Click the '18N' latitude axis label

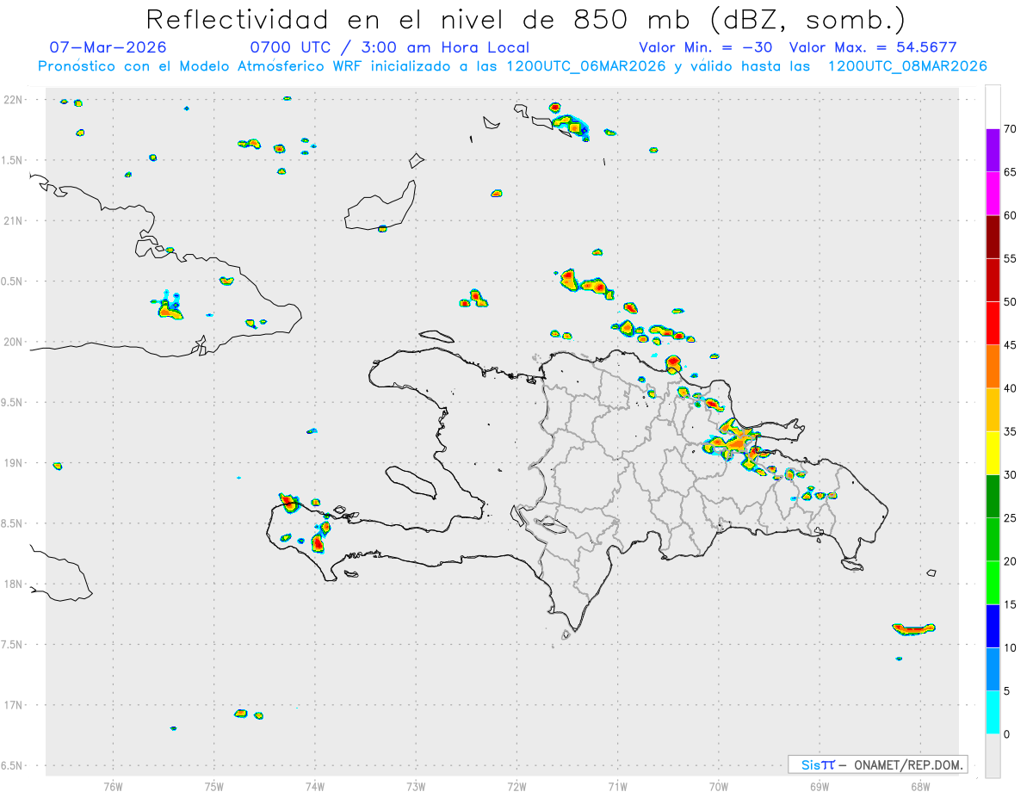(x=14, y=585)
